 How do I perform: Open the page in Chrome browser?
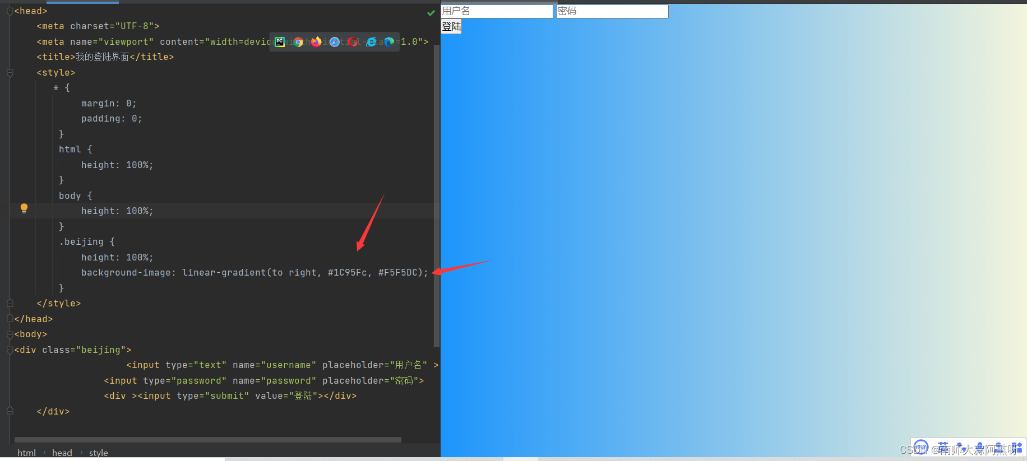(x=298, y=42)
